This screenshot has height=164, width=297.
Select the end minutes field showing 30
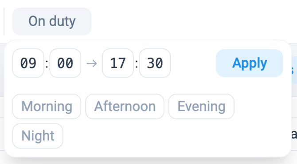[155, 63]
